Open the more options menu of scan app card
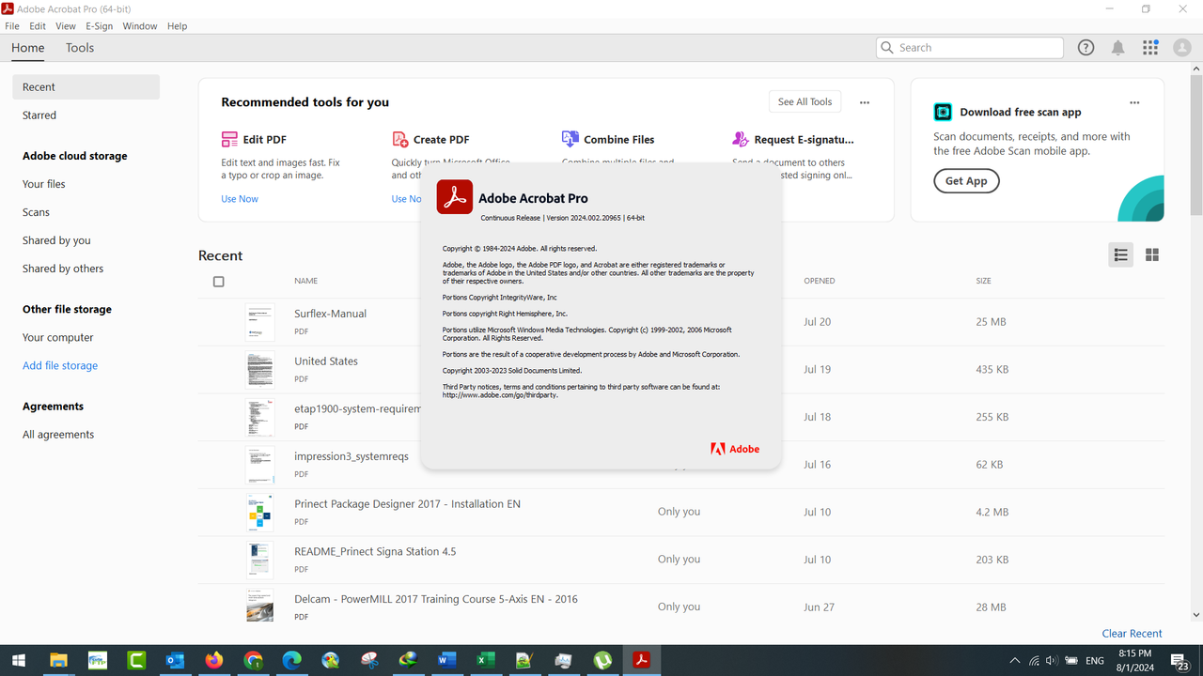The height and width of the screenshot is (676, 1203). tap(1134, 102)
